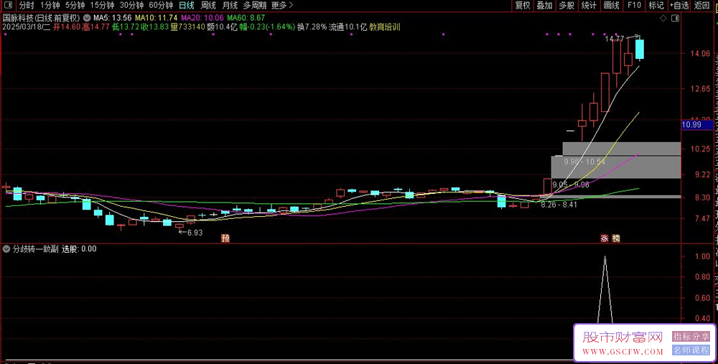Select the 15分钟 period tab
Viewport: 718px width, 364px height.
(x=102, y=6)
